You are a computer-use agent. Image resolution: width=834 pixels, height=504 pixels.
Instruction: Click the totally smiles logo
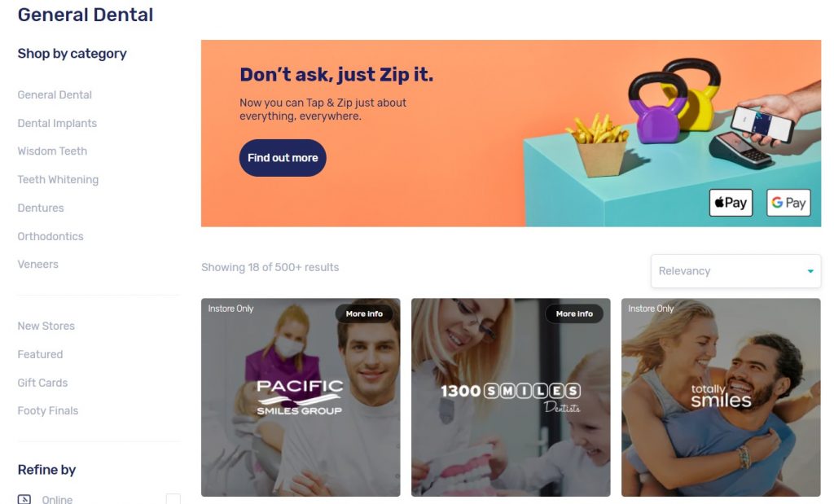721,396
